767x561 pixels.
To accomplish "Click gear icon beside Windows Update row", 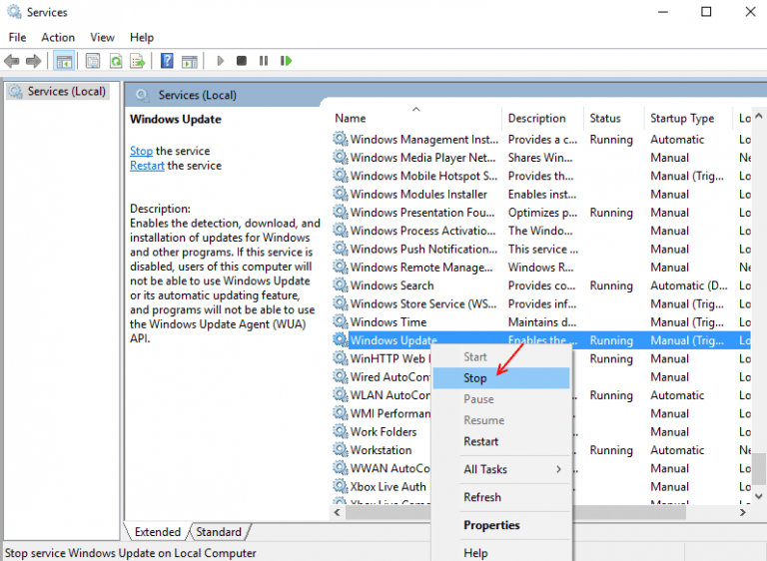I will pyautogui.click(x=341, y=339).
